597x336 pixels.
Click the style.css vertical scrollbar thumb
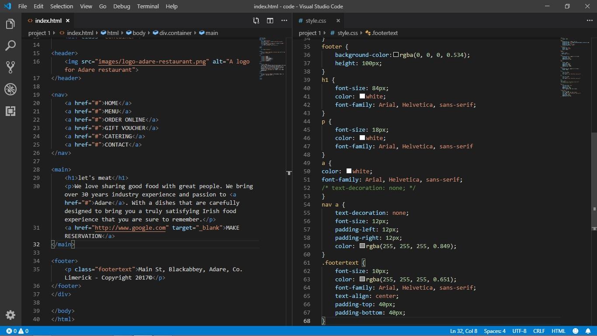tap(594, 181)
